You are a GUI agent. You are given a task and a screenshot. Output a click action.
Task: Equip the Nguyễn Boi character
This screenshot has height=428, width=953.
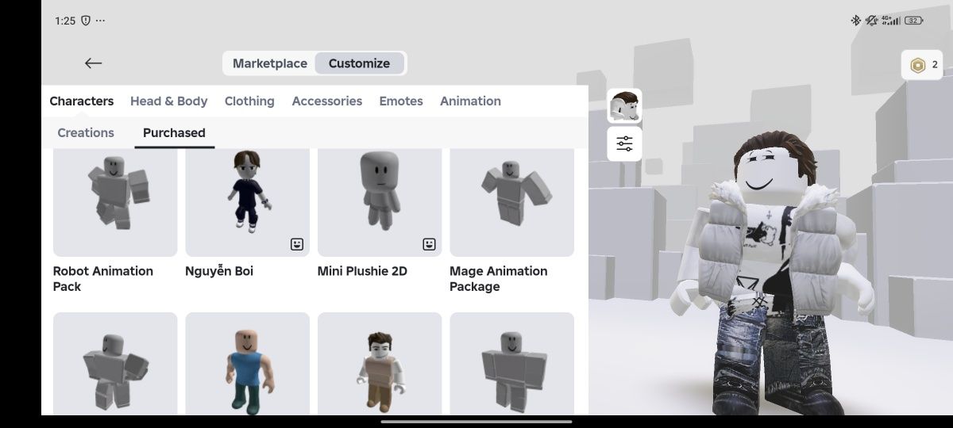click(x=248, y=202)
